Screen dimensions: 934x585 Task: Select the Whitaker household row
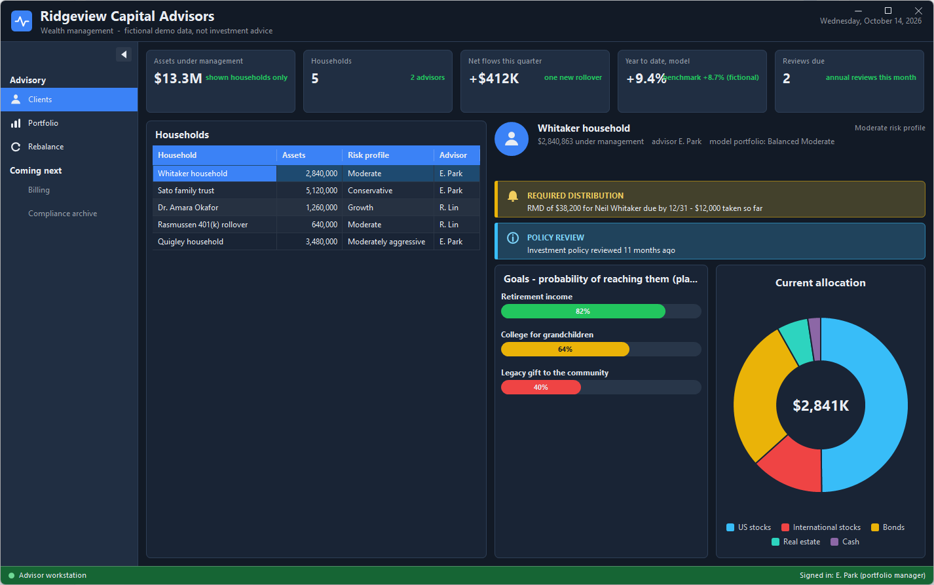click(316, 174)
